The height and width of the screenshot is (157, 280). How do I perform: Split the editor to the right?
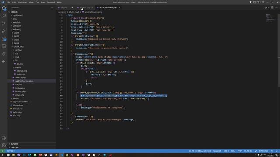(272, 7)
